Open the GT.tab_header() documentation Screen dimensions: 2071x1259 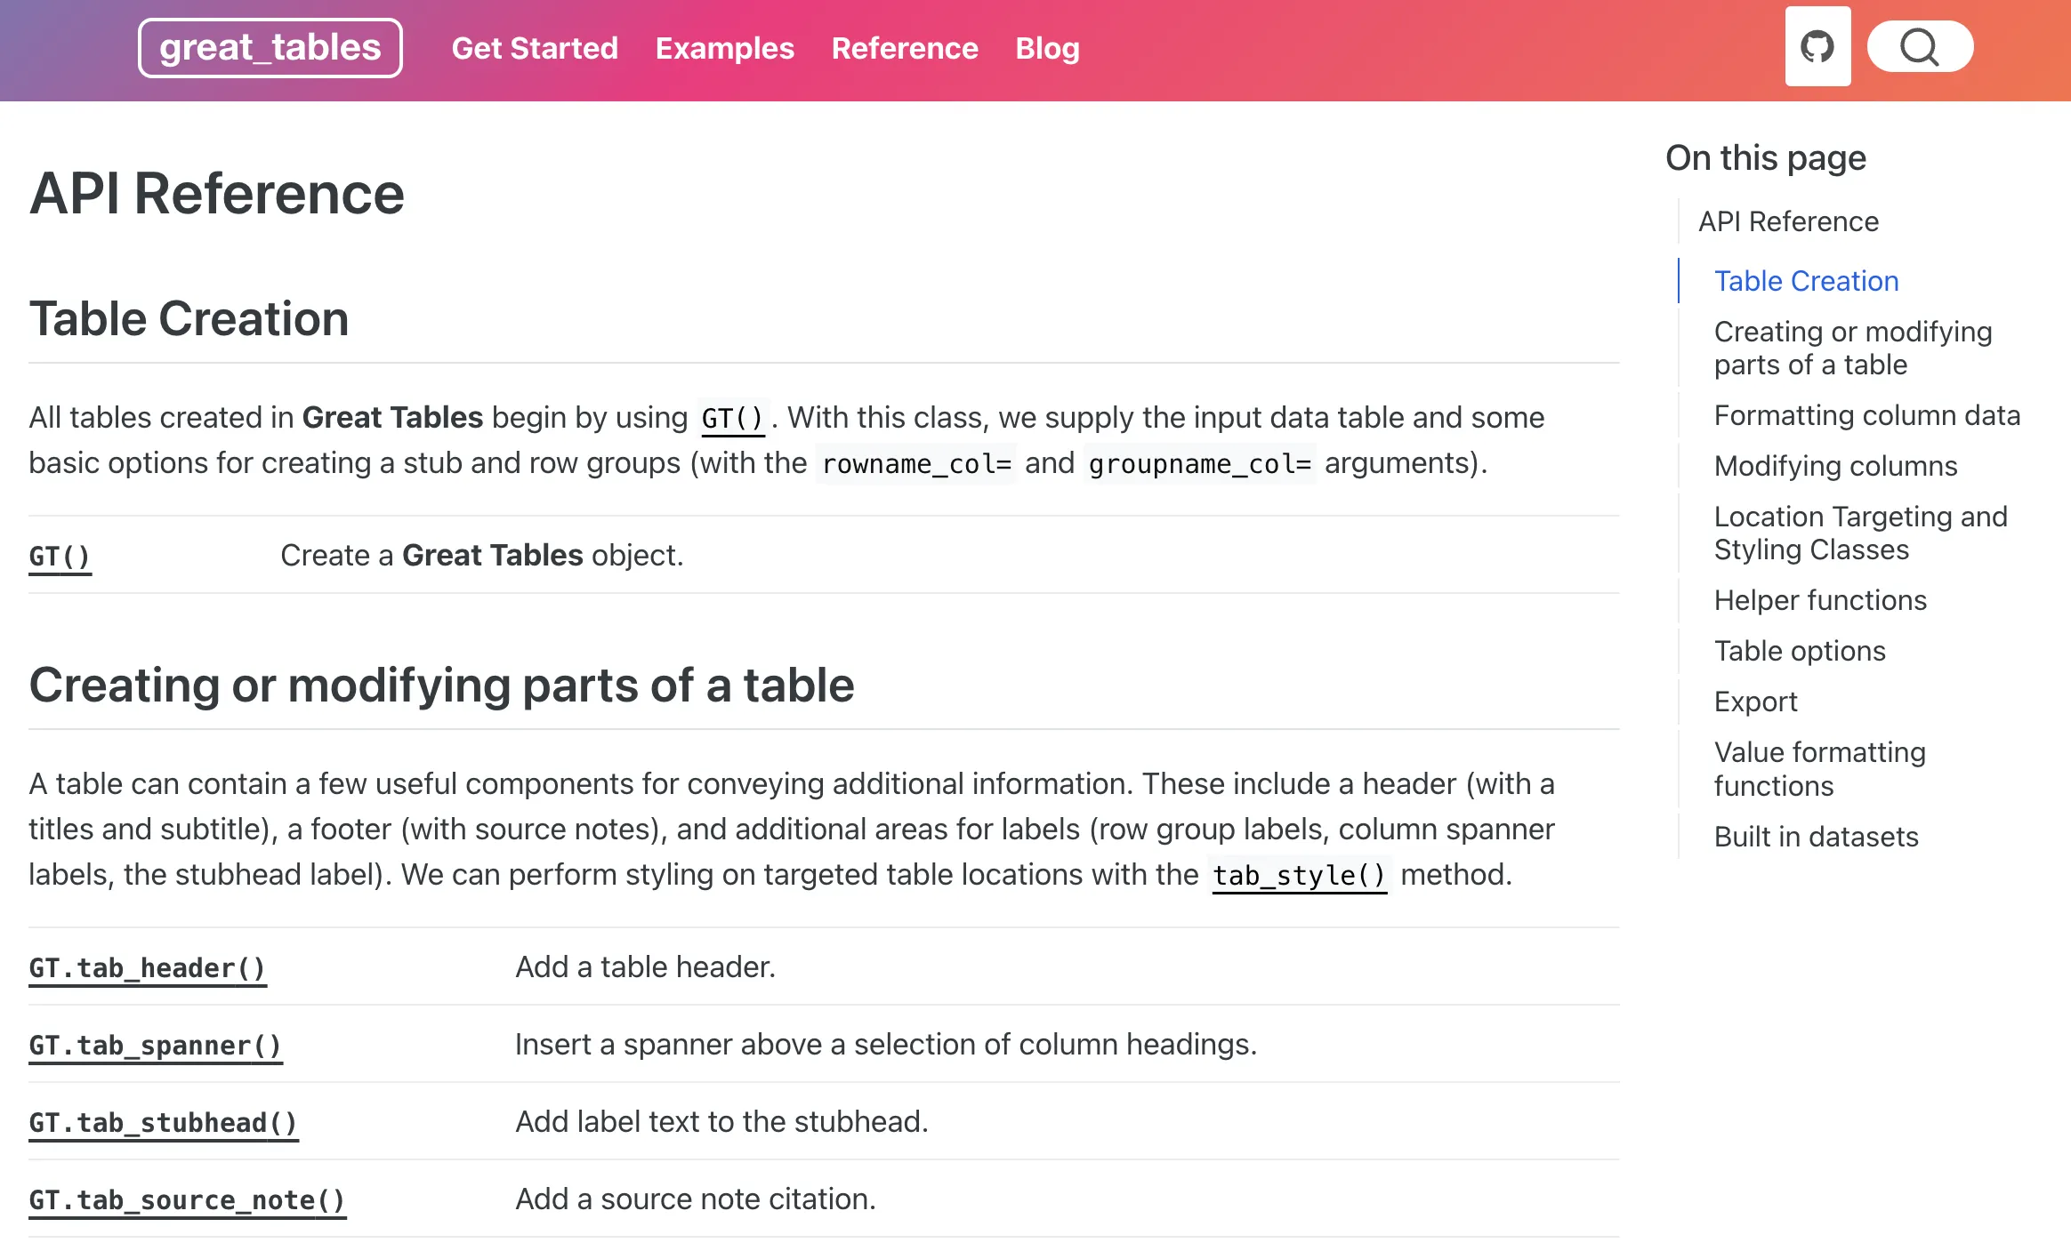[x=148, y=968]
